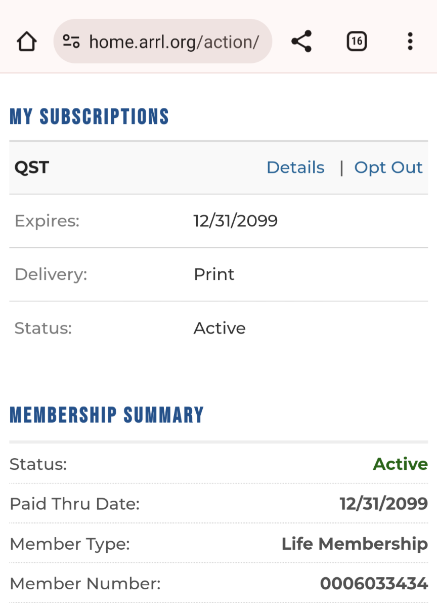Tap the Membership Summary heading
Screen dimensions: 437x609
[x=107, y=415]
